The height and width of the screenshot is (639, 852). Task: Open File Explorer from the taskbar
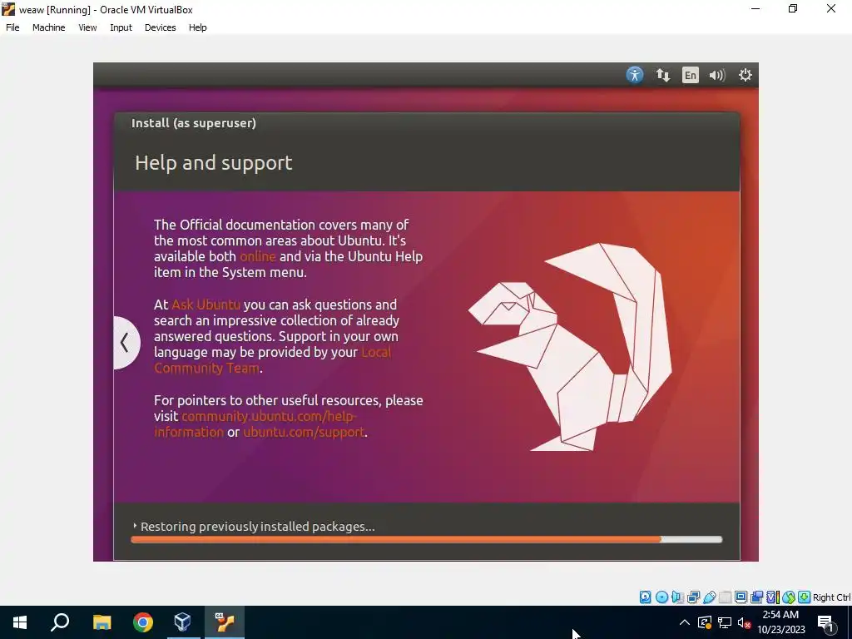pyautogui.click(x=102, y=622)
